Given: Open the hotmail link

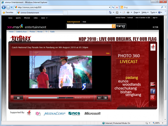Looking at the screenshot, I should 130,17.
